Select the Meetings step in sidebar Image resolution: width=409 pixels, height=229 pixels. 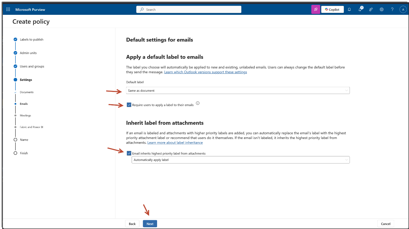[25, 115]
